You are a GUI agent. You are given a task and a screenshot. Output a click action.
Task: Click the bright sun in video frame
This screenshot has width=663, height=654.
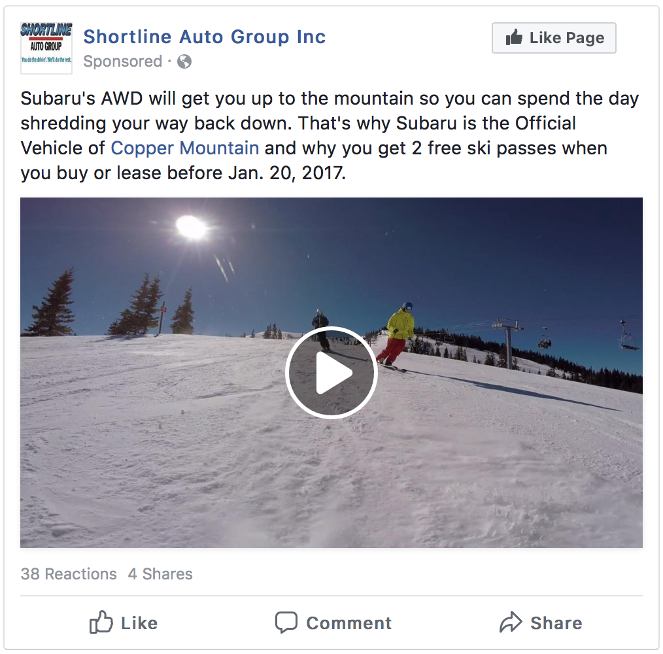coord(191,227)
